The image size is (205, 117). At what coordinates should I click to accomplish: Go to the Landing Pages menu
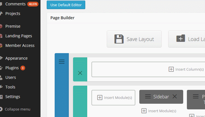point(19,36)
